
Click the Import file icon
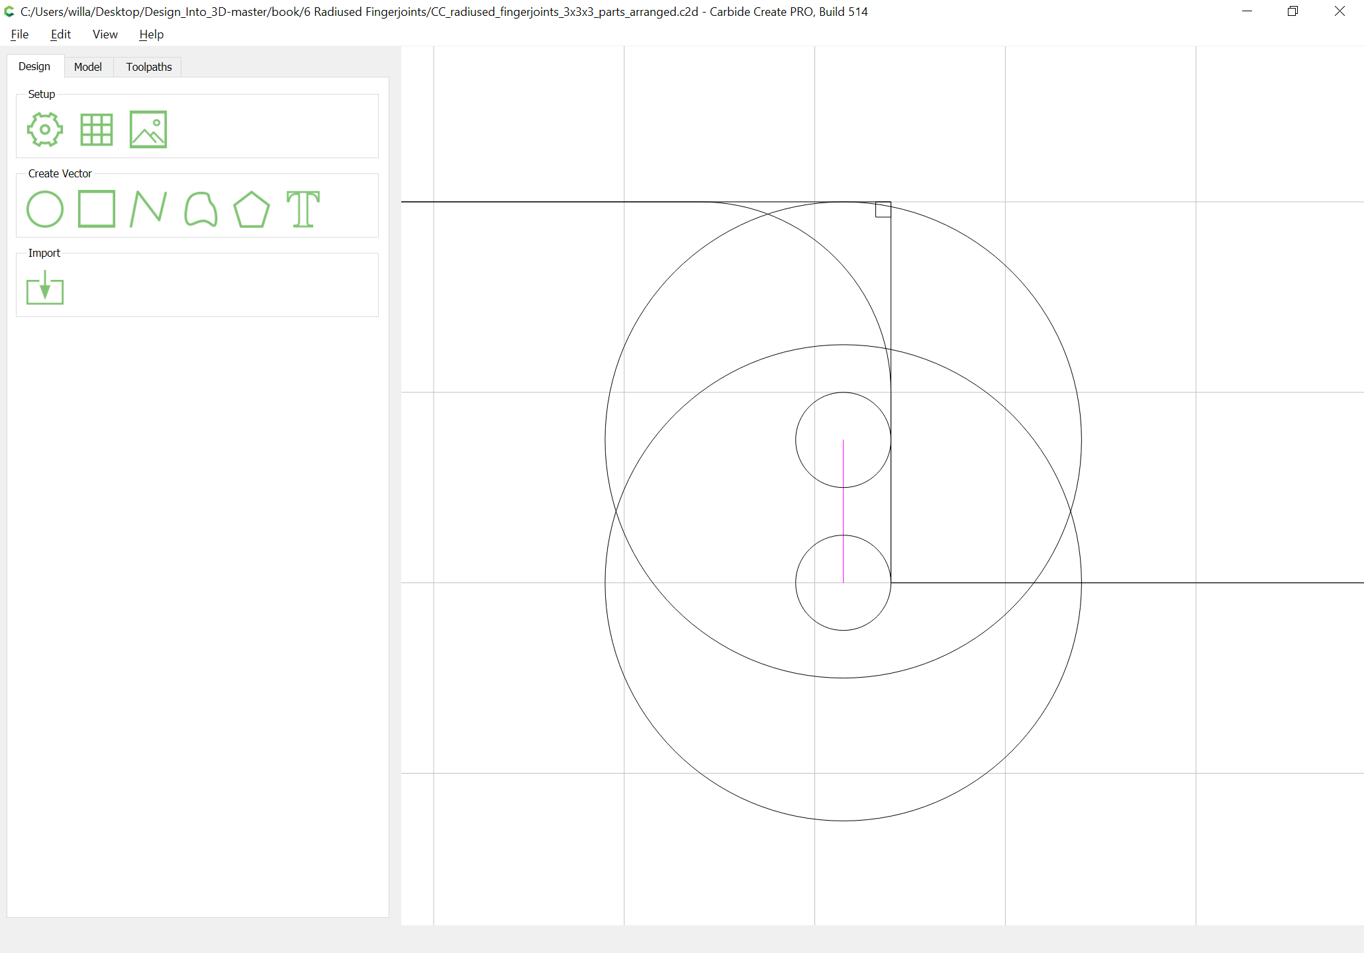click(x=45, y=288)
